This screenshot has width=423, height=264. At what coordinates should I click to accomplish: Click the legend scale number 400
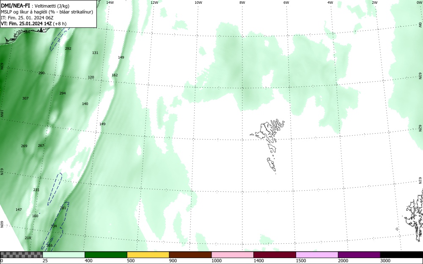click(x=88, y=261)
